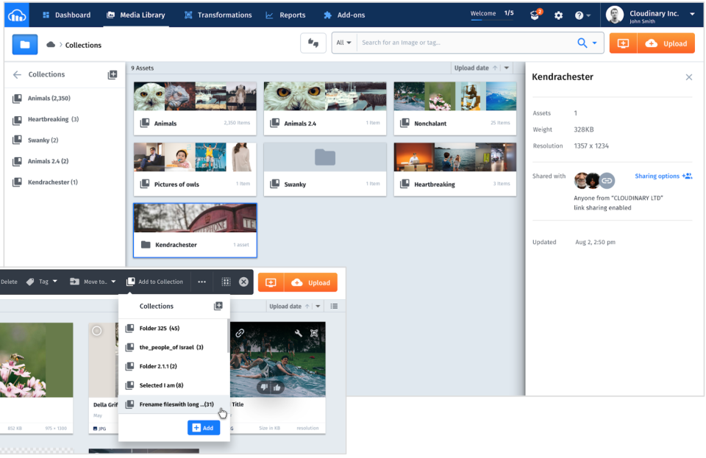
Task: Open the gift notifications icon in the top bar
Action: coord(535,14)
